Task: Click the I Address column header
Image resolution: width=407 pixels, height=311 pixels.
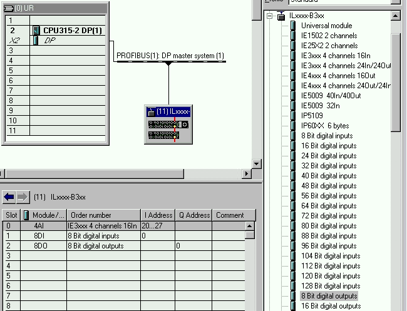Action: click(158, 215)
